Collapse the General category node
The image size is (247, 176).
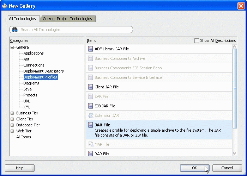(x=12, y=47)
